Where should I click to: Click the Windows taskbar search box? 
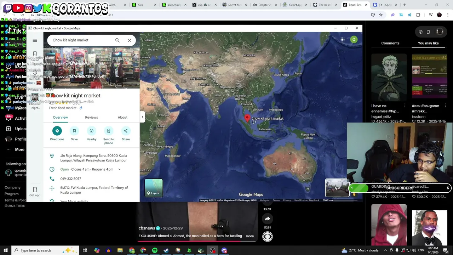[x=45, y=250]
